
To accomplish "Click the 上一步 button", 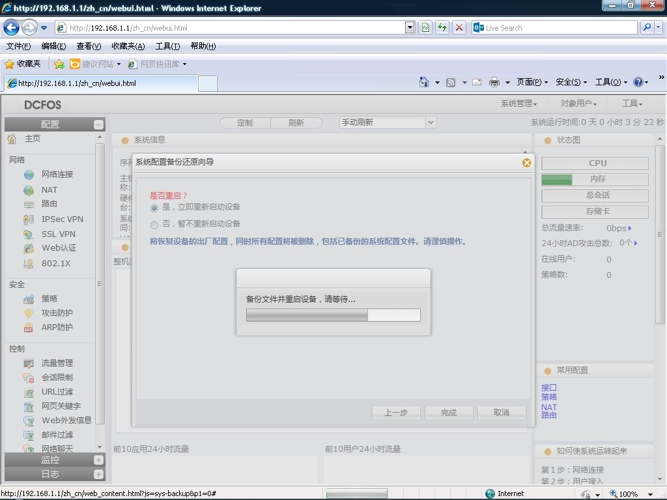I will [396, 412].
